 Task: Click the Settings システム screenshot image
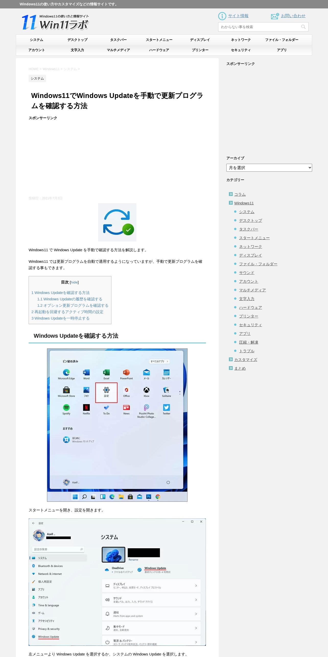[117, 582]
